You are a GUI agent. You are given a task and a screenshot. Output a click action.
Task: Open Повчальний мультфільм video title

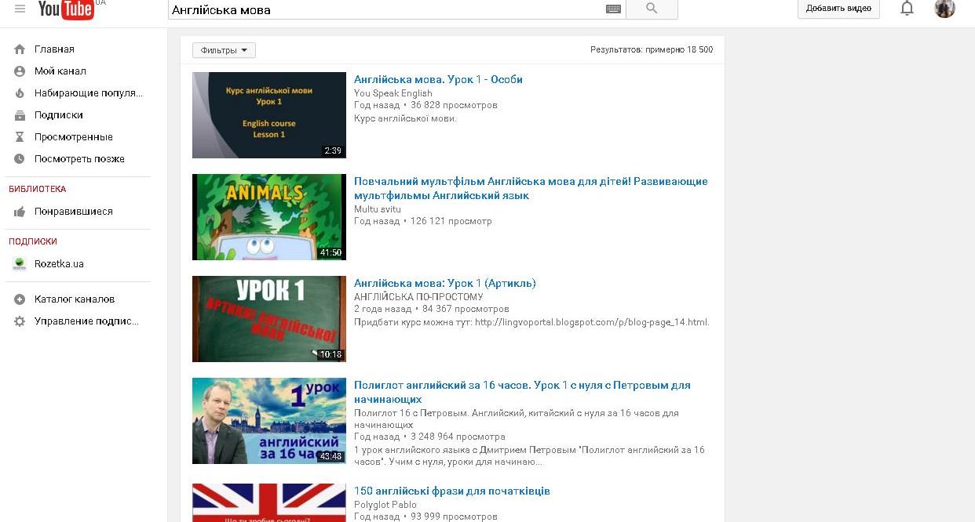[531, 188]
